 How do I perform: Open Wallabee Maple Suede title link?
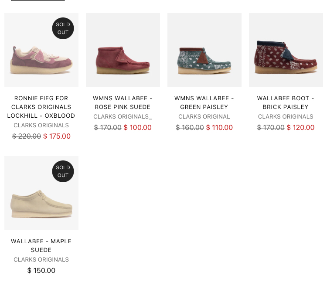(x=41, y=245)
